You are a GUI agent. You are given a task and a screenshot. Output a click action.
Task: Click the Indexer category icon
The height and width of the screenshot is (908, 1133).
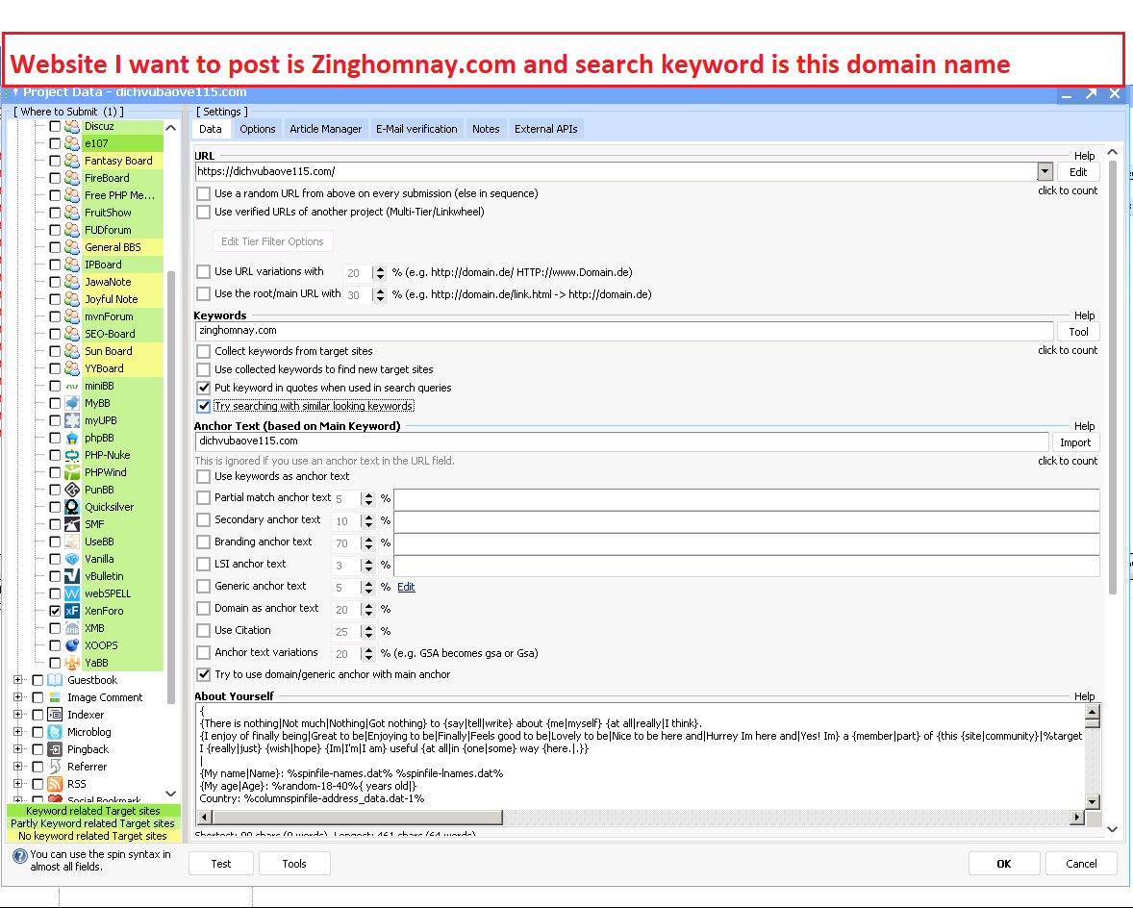(55, 715)
